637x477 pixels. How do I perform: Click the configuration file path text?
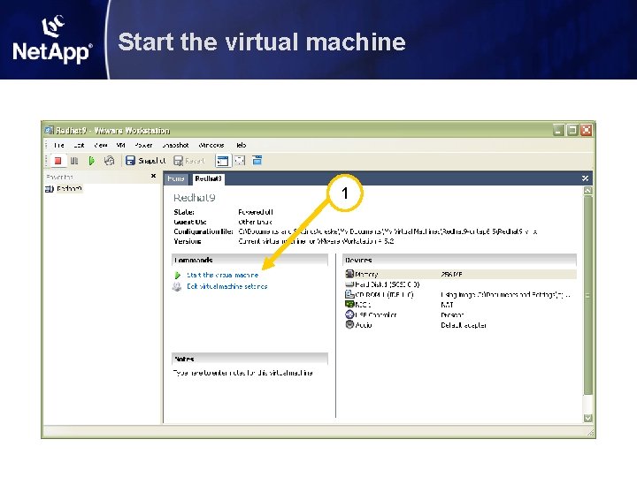click(388, 231)
